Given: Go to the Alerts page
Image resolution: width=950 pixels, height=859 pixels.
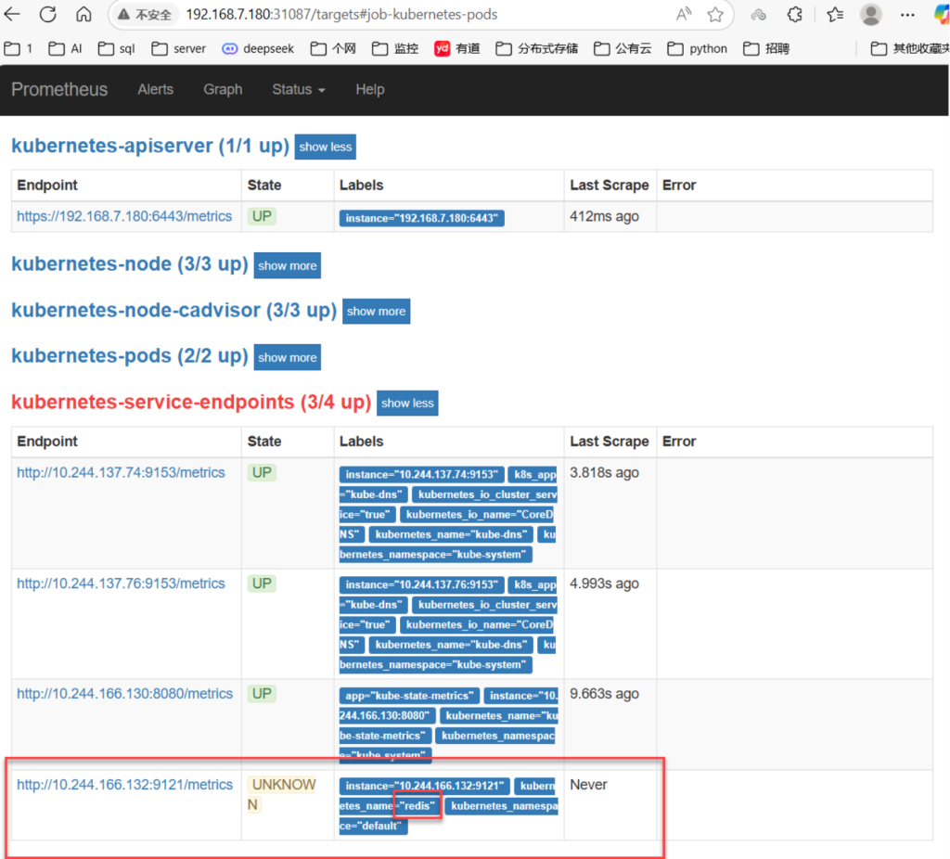Looking at the screenshot, I should coord(155,90).
